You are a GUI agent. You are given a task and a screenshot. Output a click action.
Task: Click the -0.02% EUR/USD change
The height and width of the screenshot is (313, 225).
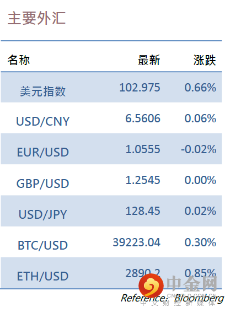(199, 149)
